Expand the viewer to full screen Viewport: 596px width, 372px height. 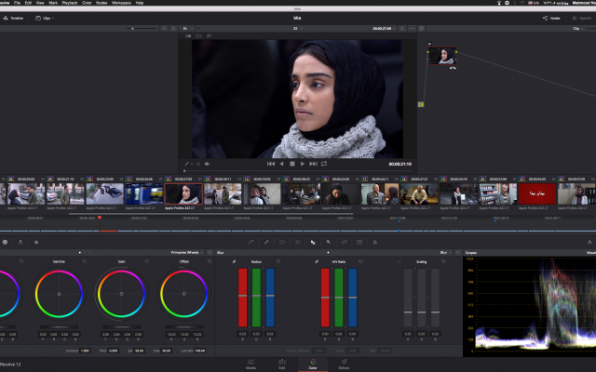pos(402,29)
